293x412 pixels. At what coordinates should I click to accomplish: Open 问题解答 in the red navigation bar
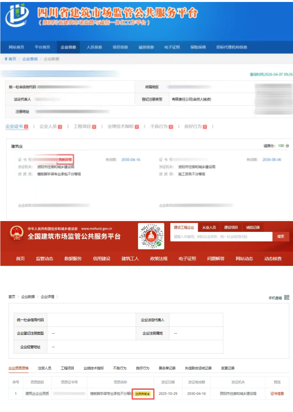click(216, 258)
